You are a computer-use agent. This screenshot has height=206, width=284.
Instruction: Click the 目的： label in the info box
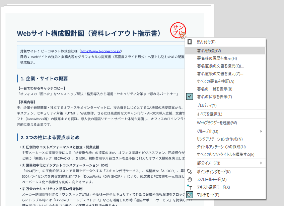pyautogui.click(x=25, y=57)
